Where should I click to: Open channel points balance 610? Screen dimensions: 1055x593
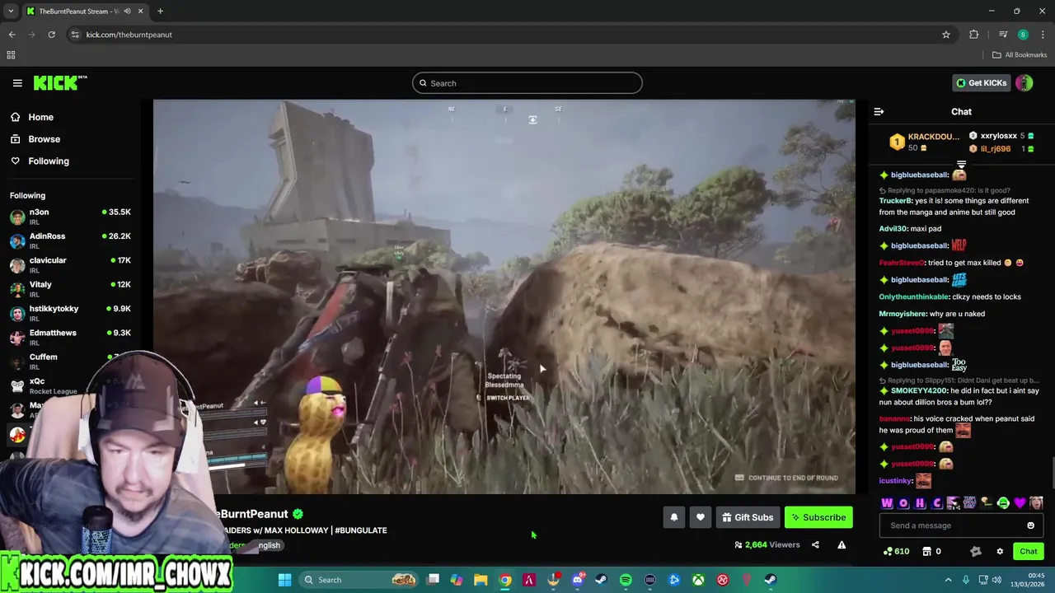[896, 551]
